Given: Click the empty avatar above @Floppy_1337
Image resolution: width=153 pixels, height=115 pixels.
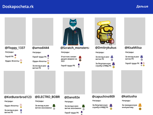Looking at the screenshot, I should pyautogui.click(x=15, y=31).
